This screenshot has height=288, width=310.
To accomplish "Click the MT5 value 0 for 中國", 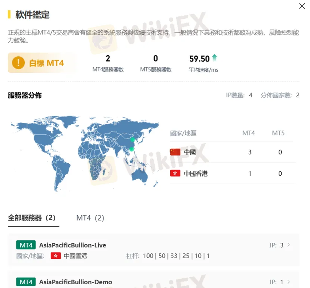I will [280, 152].
